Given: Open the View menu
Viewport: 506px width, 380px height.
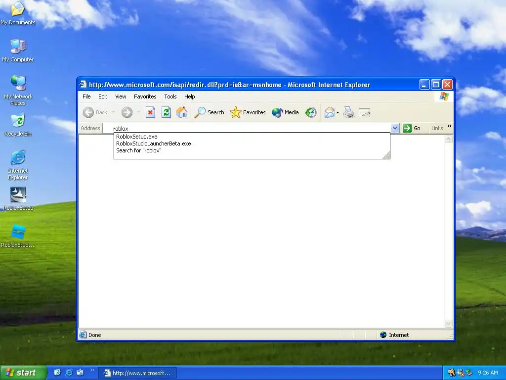Looking at the screenshot, I should (x=121, y=96).
